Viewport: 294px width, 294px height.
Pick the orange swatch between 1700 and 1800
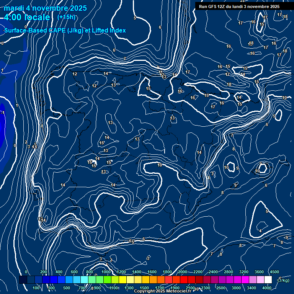(161, 279)
